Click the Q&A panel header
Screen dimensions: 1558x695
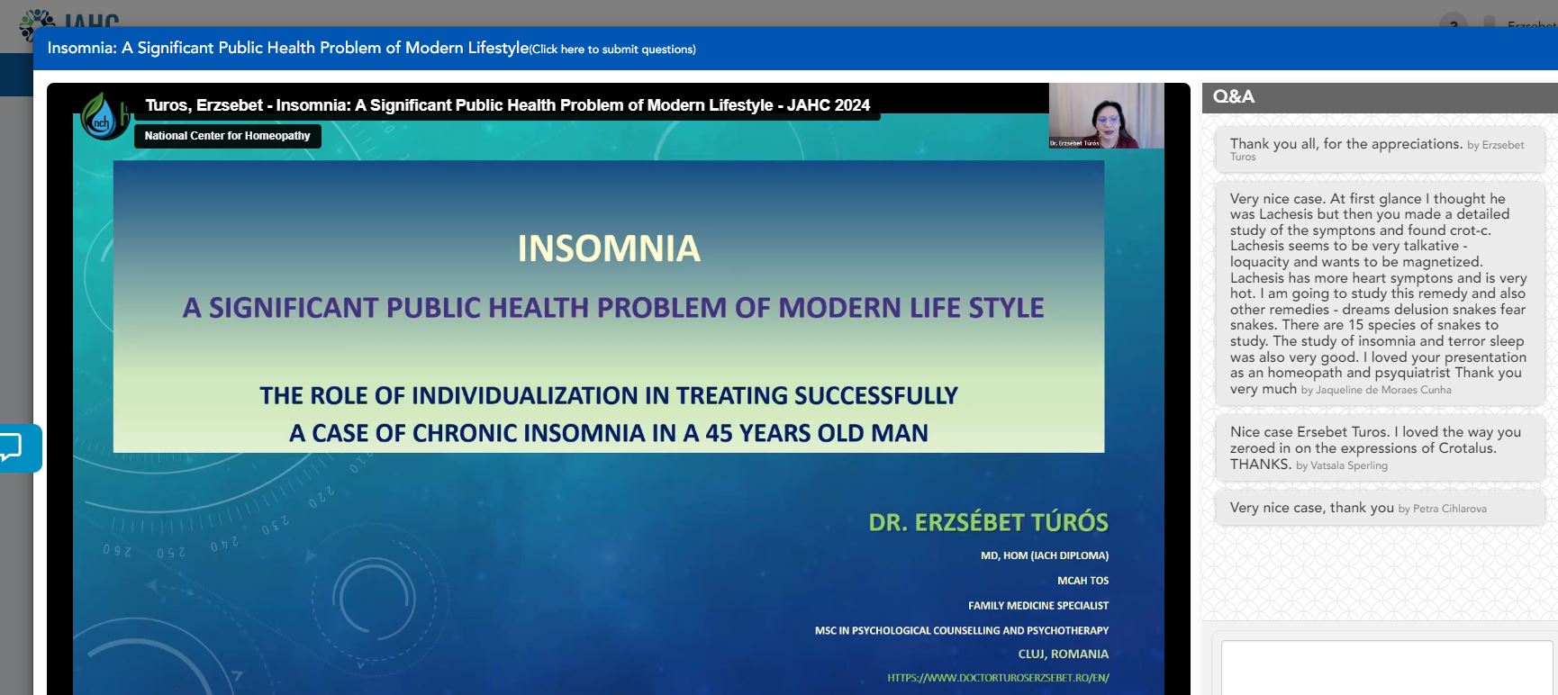click(1378, 97)
